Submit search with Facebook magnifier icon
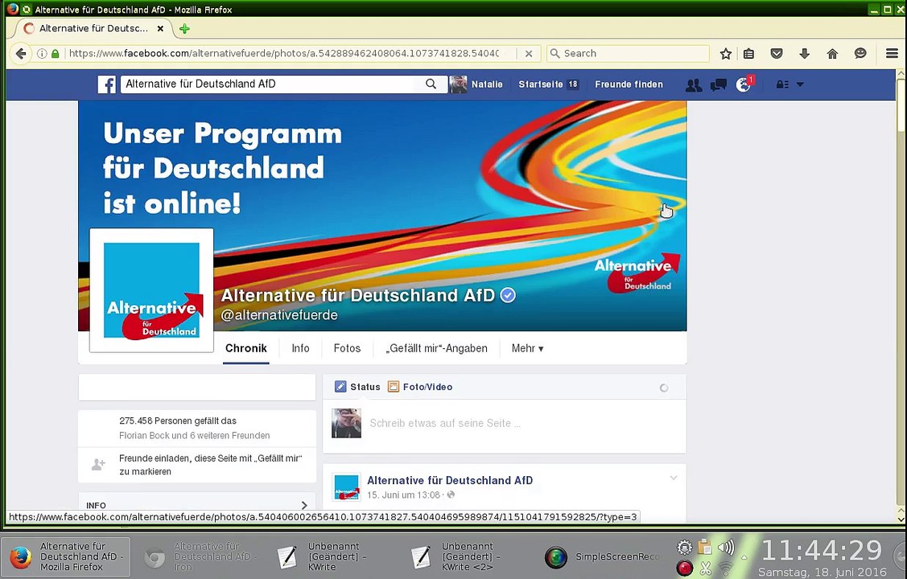 [431, 84]
